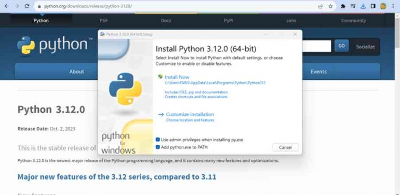
Task: Open the media control icon in toolbar
Action: point(353,6)
